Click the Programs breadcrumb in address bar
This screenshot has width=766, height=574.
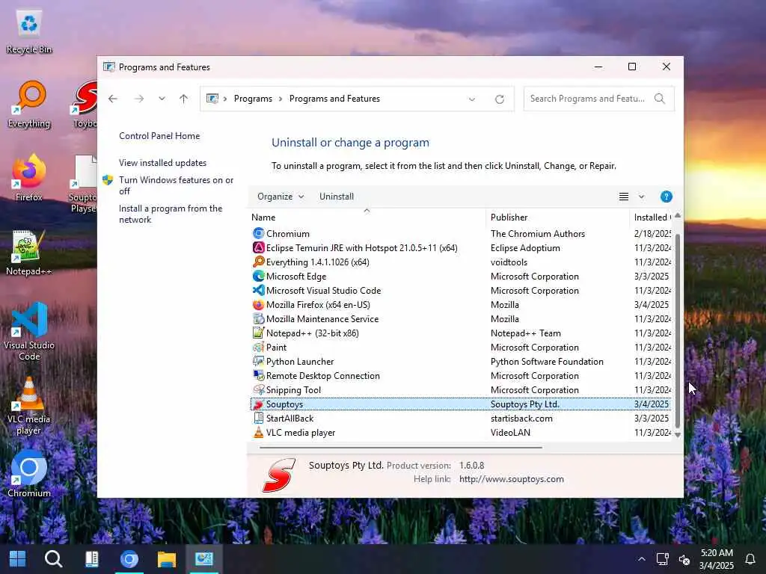(253, 99)
